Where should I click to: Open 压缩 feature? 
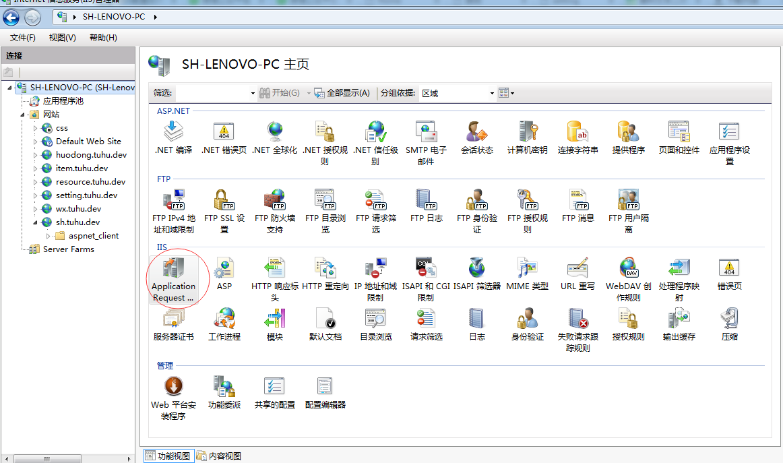pos(730,325)
